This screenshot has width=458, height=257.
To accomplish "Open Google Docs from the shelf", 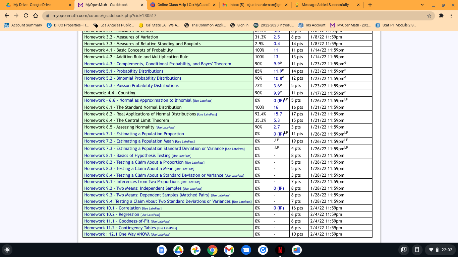I will (161, 250).
